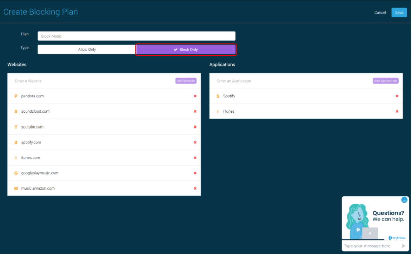
Task: Remove googleplaymusic.com with its red X
Action: pyautogui.click(x=195, y=173)
